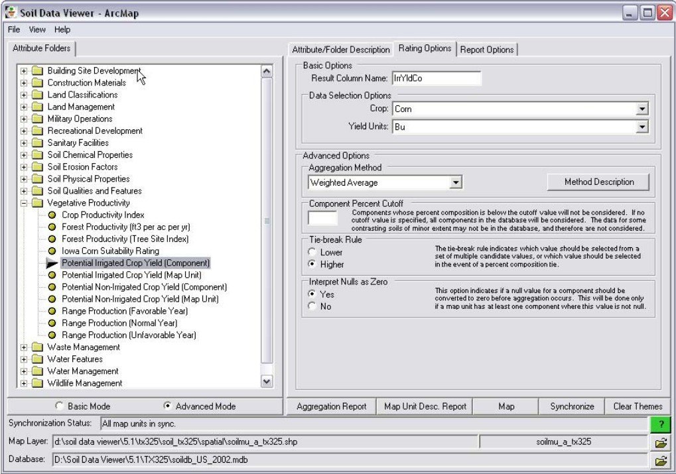This screenshot has width=676, height=474.
Task: Click the green question mark help icon
Action: point(660,424)
